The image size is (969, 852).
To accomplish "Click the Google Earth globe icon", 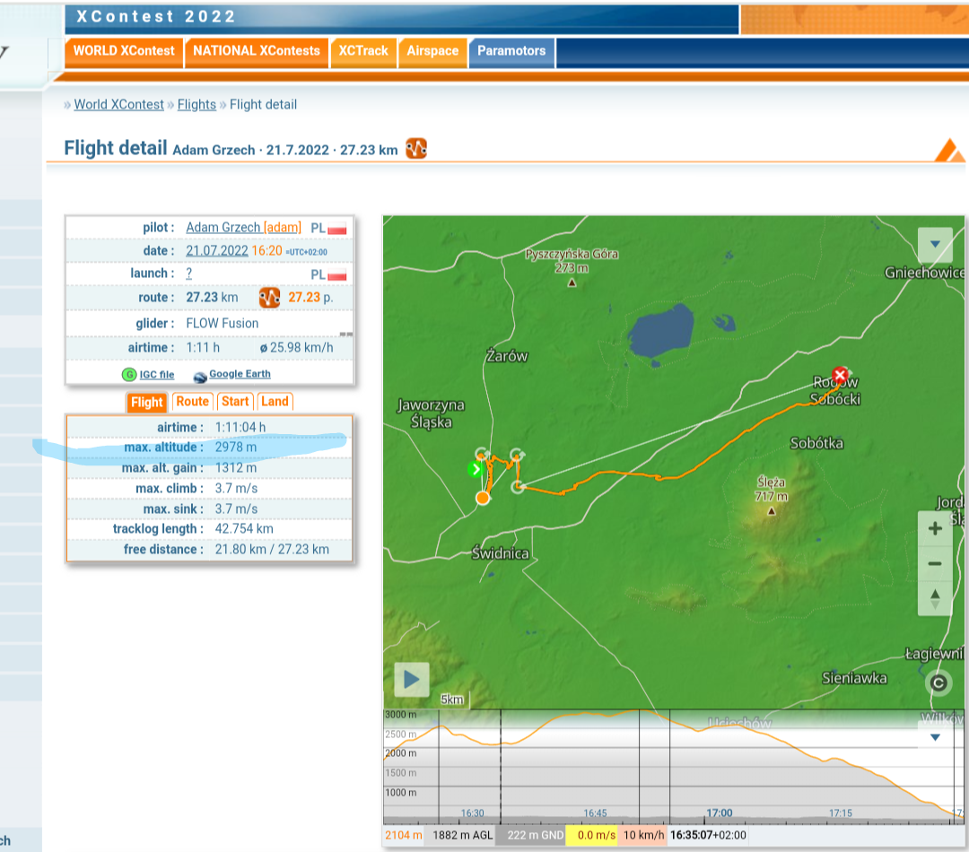I will 199,376.
